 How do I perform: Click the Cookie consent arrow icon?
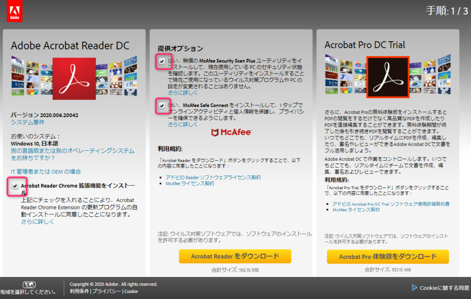click(414, 288)
